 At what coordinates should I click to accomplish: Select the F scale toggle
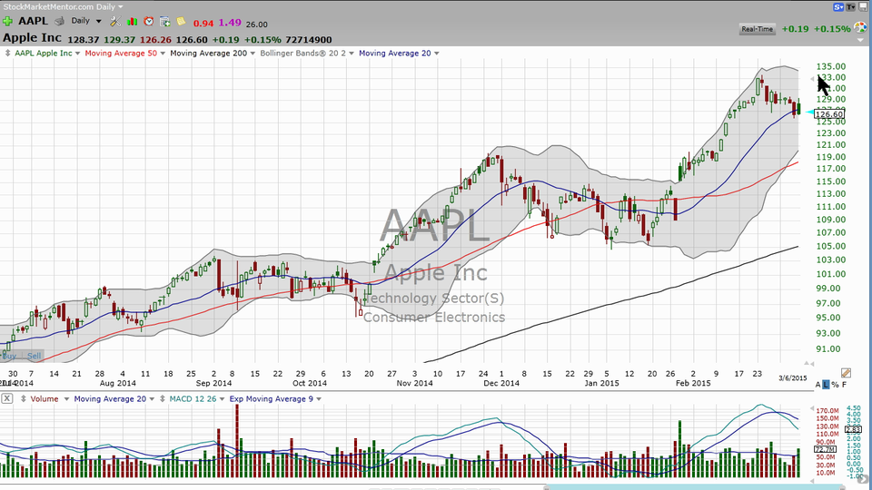pyautogui.click(x=844, y=385)
